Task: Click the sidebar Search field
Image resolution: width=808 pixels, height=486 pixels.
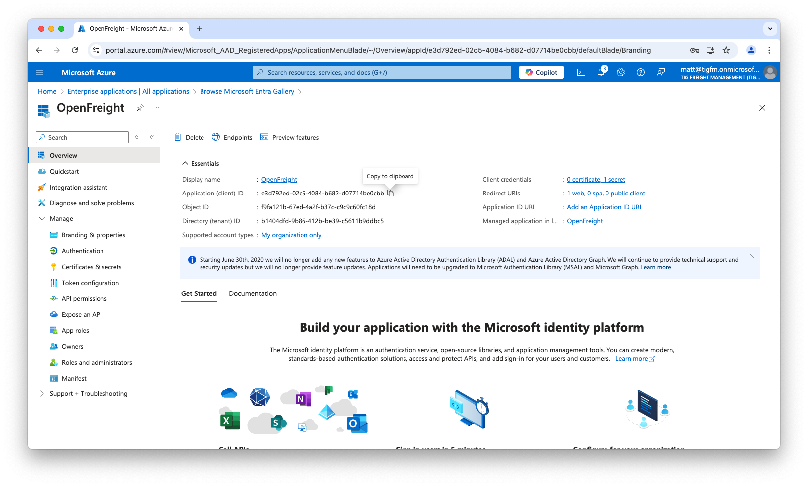Action: pos(83,137)
